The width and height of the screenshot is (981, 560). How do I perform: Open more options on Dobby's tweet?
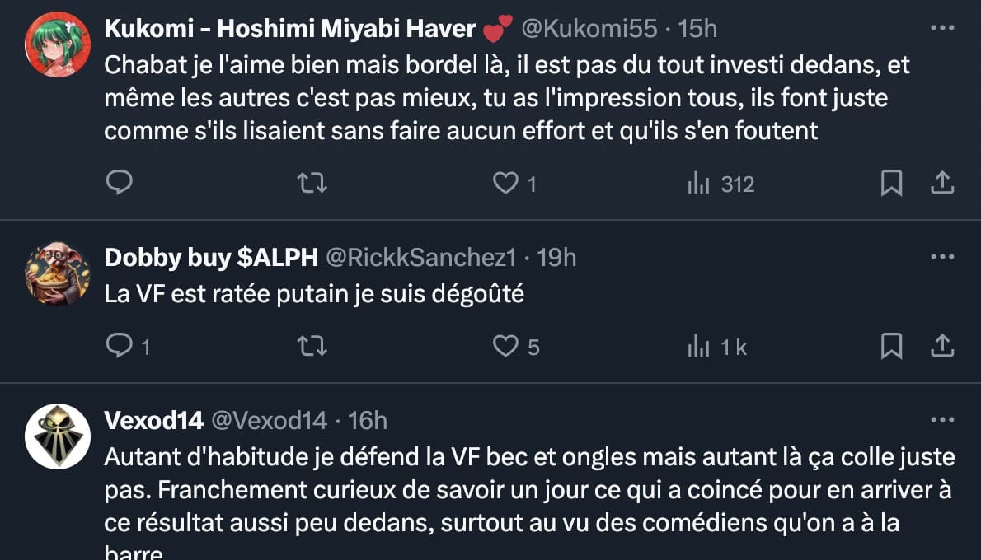(x=941, y=257)
